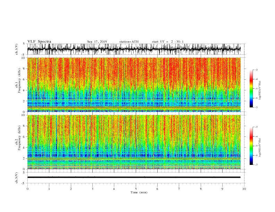Click the "station=ATH" header label
This screenshot has width=275, height=212.
click(x=129, y=42)
